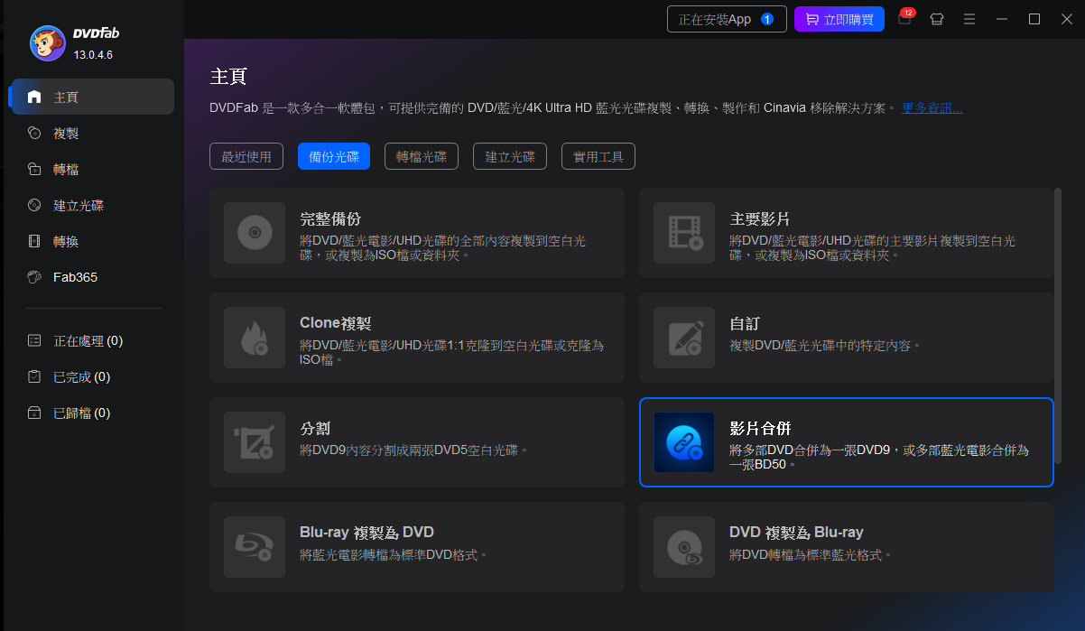Select the 影片合併 merge icon

point(683,442)
